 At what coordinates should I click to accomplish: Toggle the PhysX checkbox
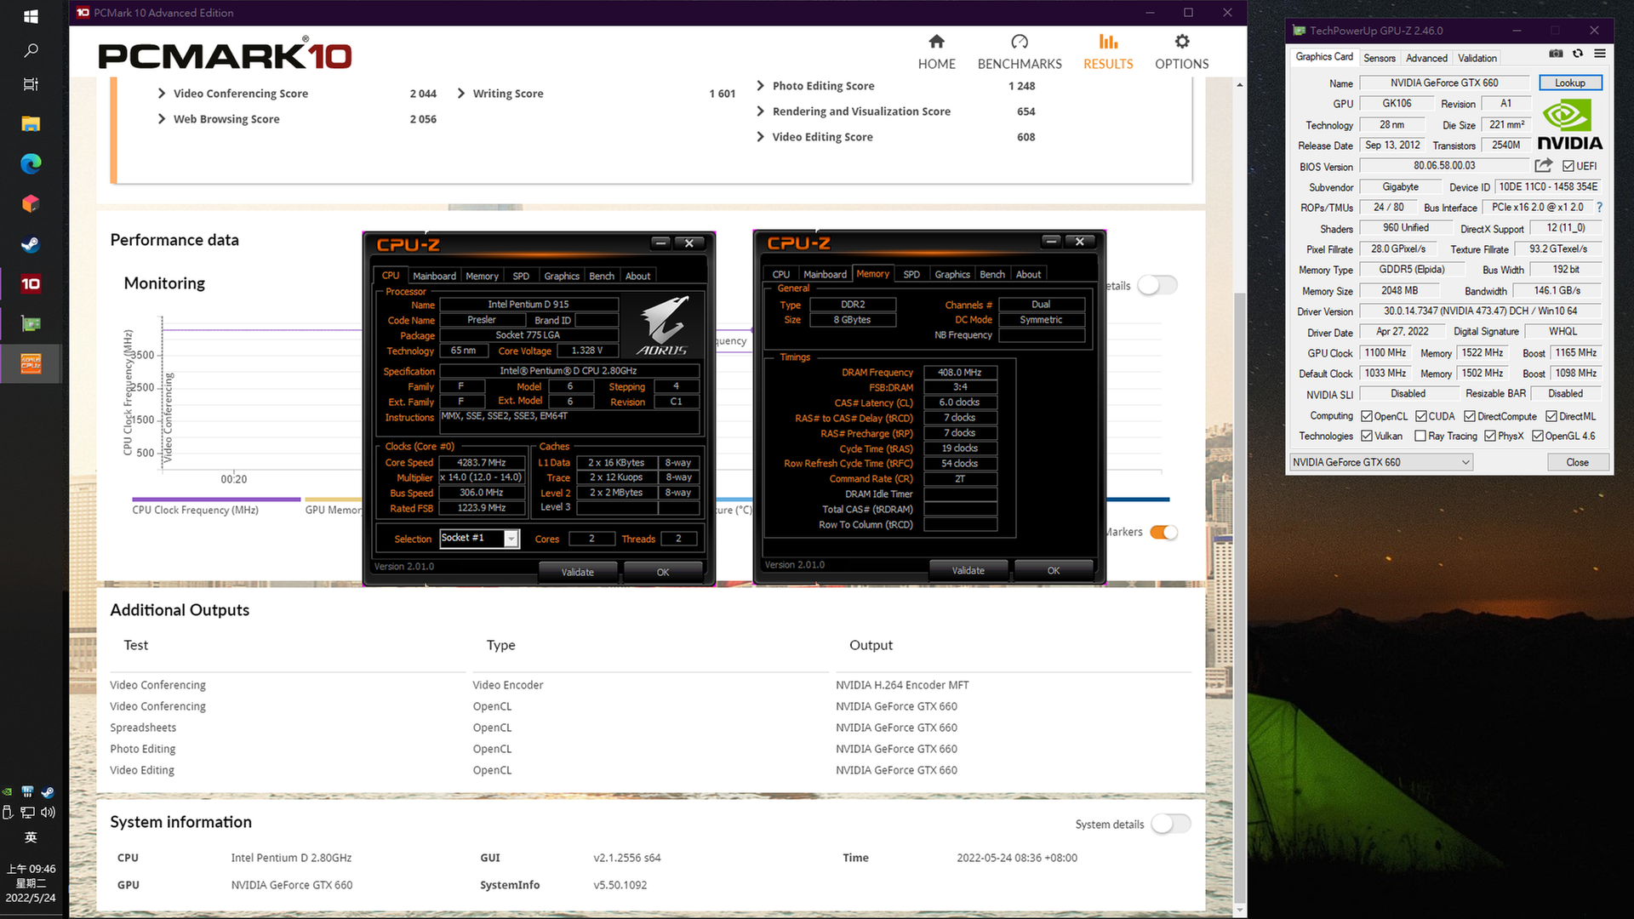[1490, 436]
